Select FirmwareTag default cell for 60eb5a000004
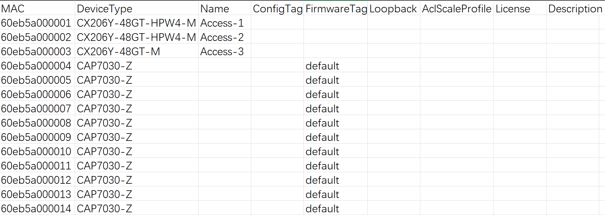 (336, 66)
